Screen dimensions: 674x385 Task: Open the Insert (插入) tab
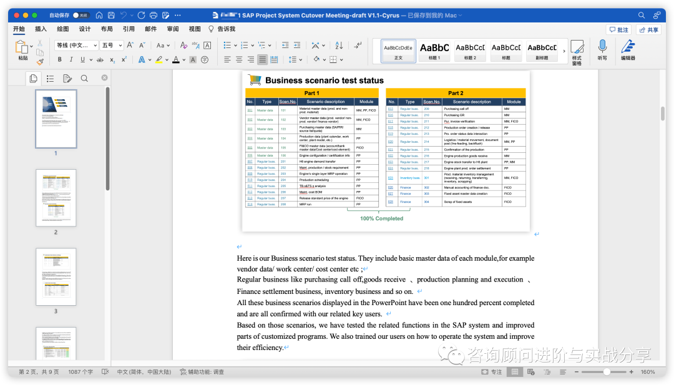pos(41,29)
